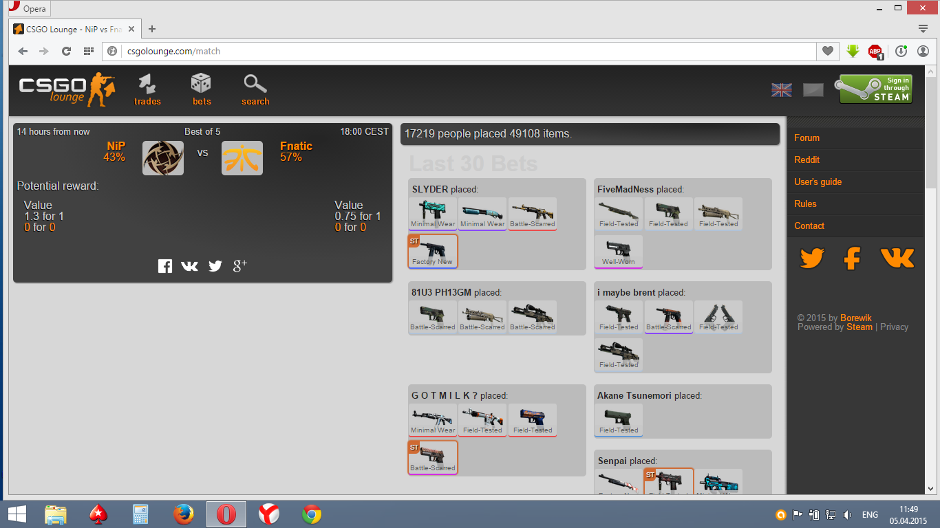
Task: Share match on Facebook icon
Action: (165, 266)
